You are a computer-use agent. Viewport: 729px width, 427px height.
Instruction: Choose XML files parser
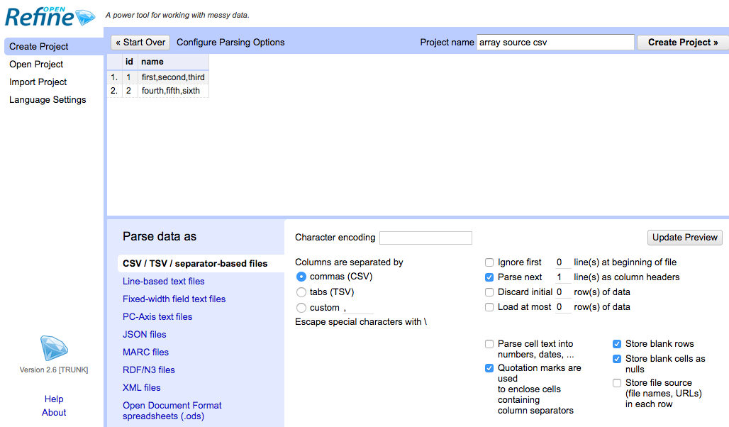coord(141,387)
